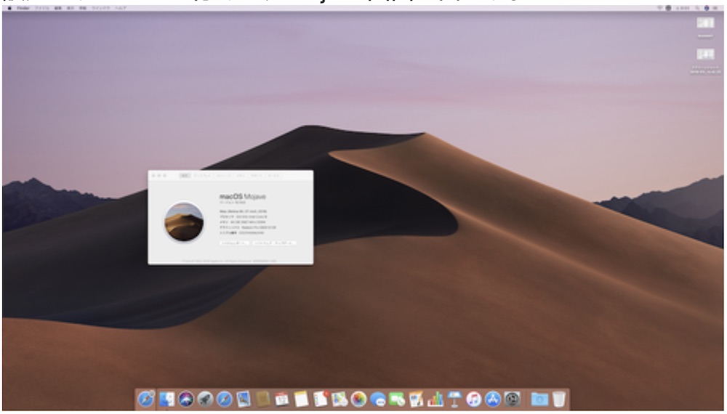Open Launchpad rocket icon in Dock
Screen dimensions: 727x414
205,399
